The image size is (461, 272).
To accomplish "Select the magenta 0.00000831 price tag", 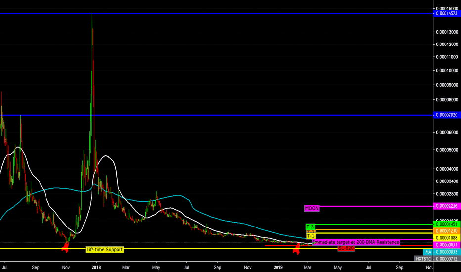I will pyautogui.click(x=447, y=245).
